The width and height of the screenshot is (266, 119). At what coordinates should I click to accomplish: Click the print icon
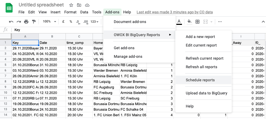pos(26,22)
